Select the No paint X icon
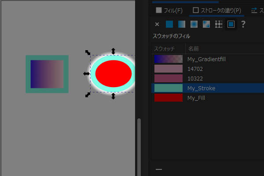 (x=157, y=24)
